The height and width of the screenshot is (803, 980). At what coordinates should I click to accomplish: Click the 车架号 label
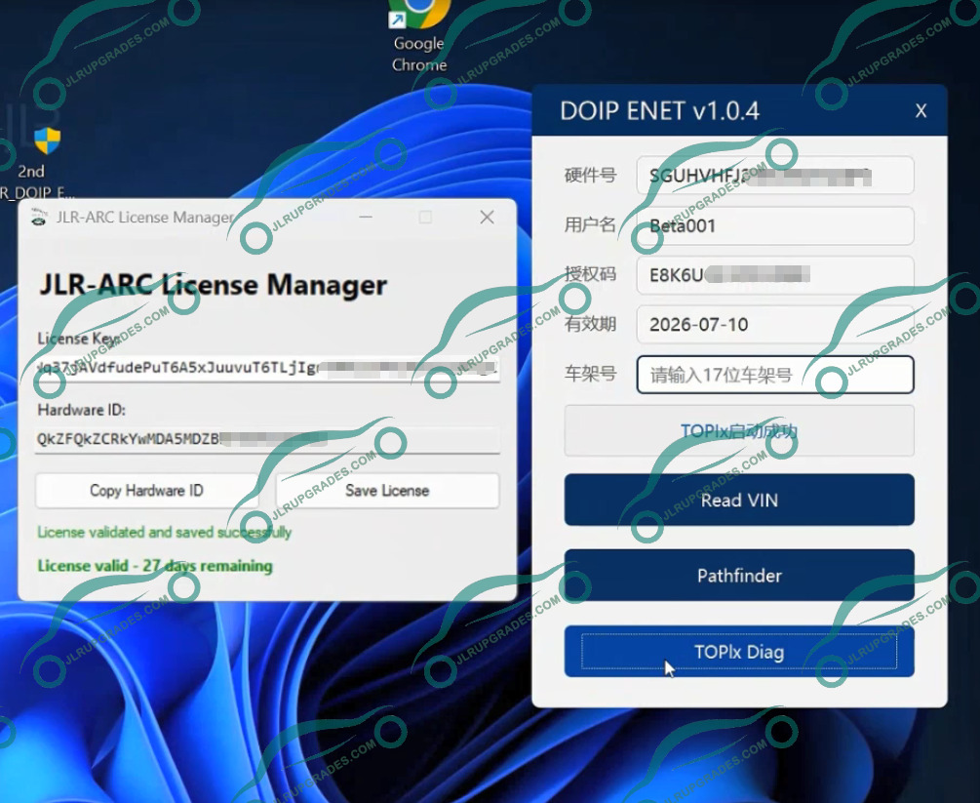(x=590, y=374)
